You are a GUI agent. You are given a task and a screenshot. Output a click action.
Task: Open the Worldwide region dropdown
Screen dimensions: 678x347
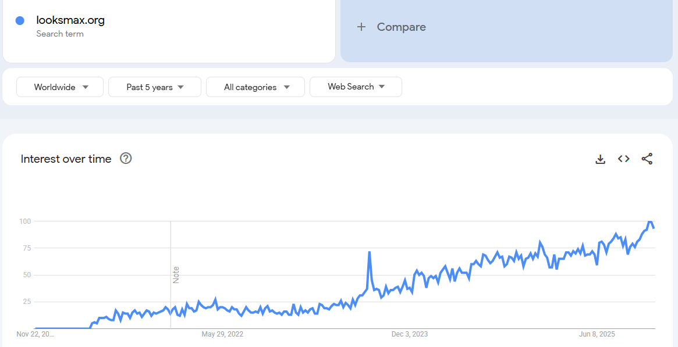60,87
